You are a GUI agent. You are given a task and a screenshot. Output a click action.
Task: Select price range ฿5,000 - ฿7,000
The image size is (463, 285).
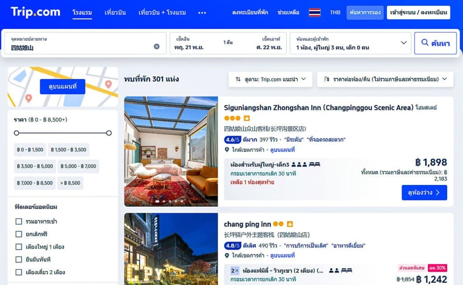pos(78,166)
